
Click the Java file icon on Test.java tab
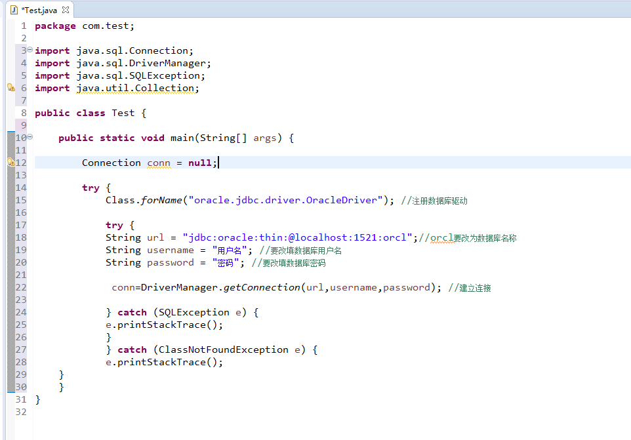[14, 10]
